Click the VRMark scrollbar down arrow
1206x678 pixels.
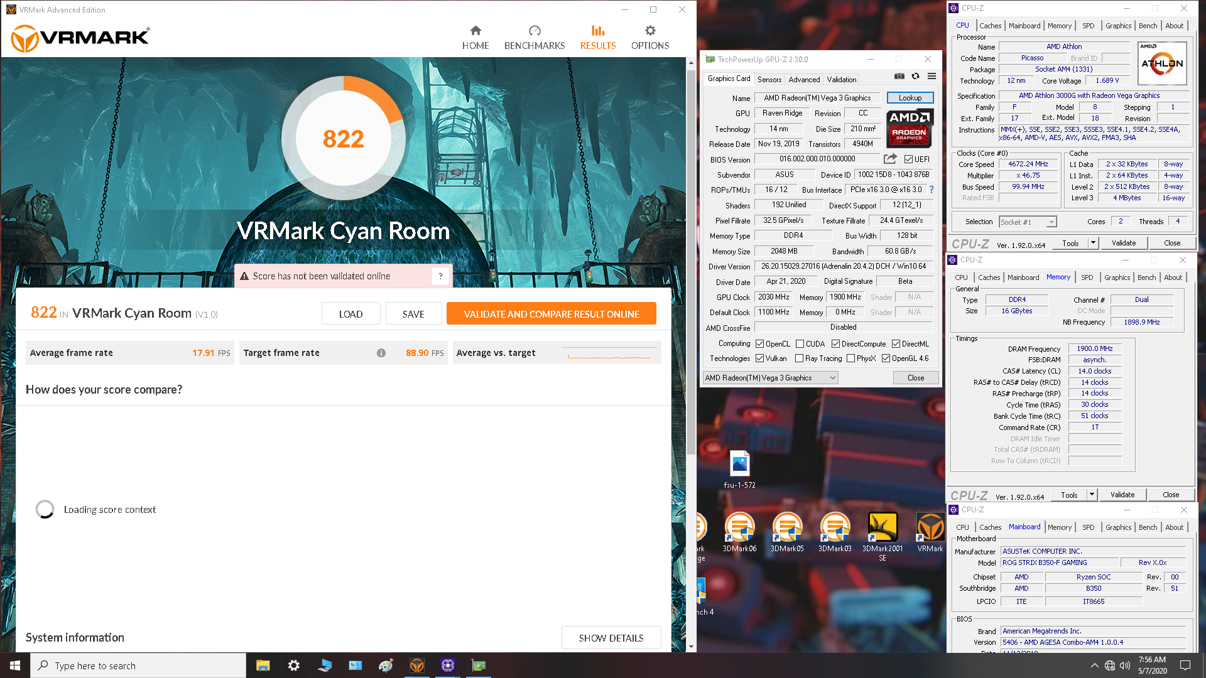point(691,647)
